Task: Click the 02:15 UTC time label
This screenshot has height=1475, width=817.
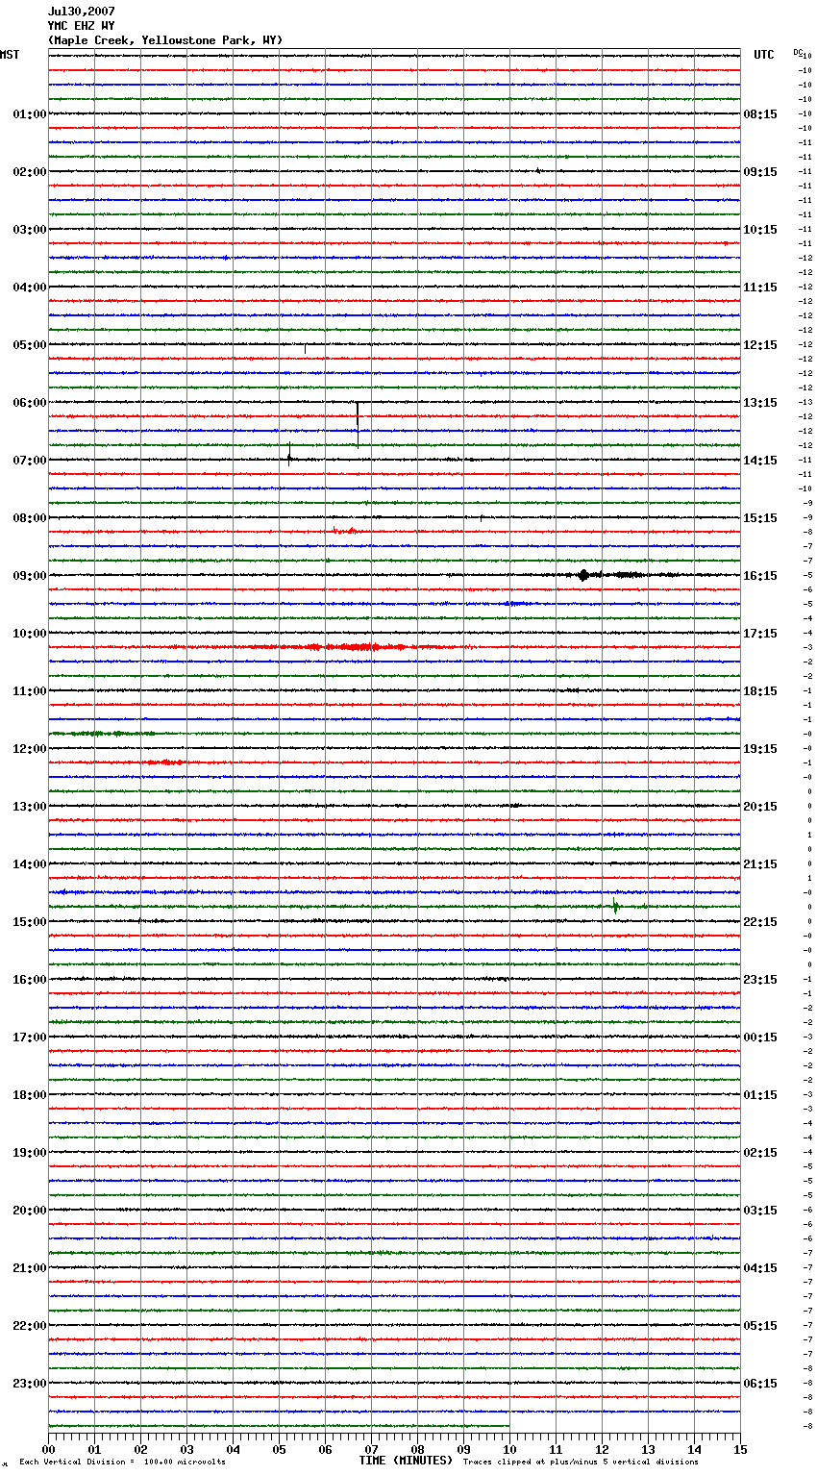Action: point(760,1153)
